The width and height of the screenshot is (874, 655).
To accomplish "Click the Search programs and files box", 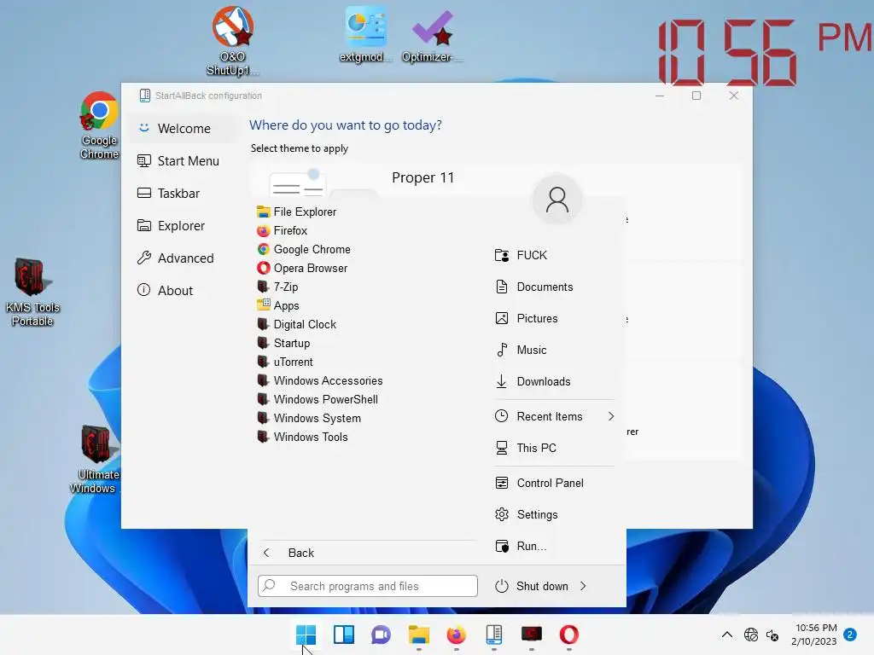I will 367,586.
